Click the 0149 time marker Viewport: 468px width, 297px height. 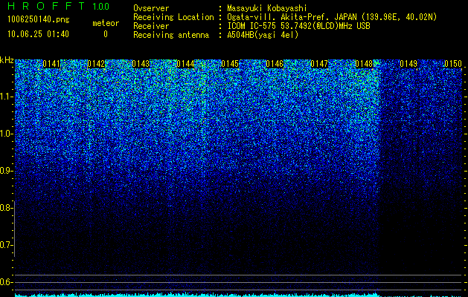click(x=408, y=64)
